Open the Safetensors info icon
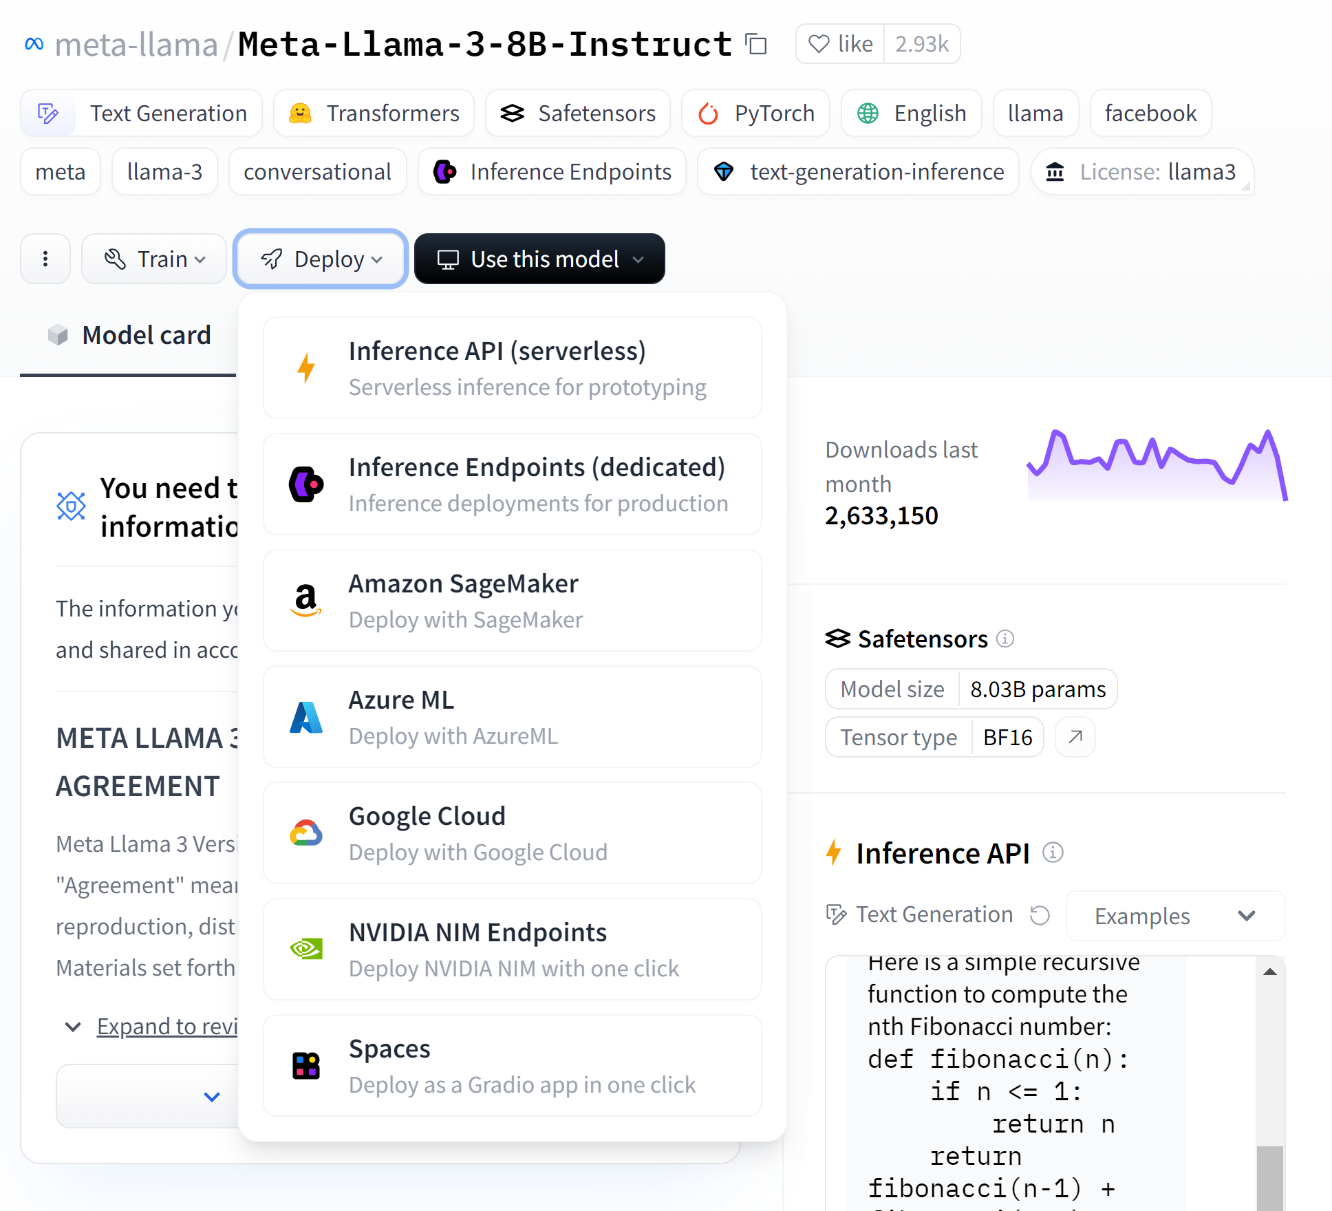 click(1005, 639)
